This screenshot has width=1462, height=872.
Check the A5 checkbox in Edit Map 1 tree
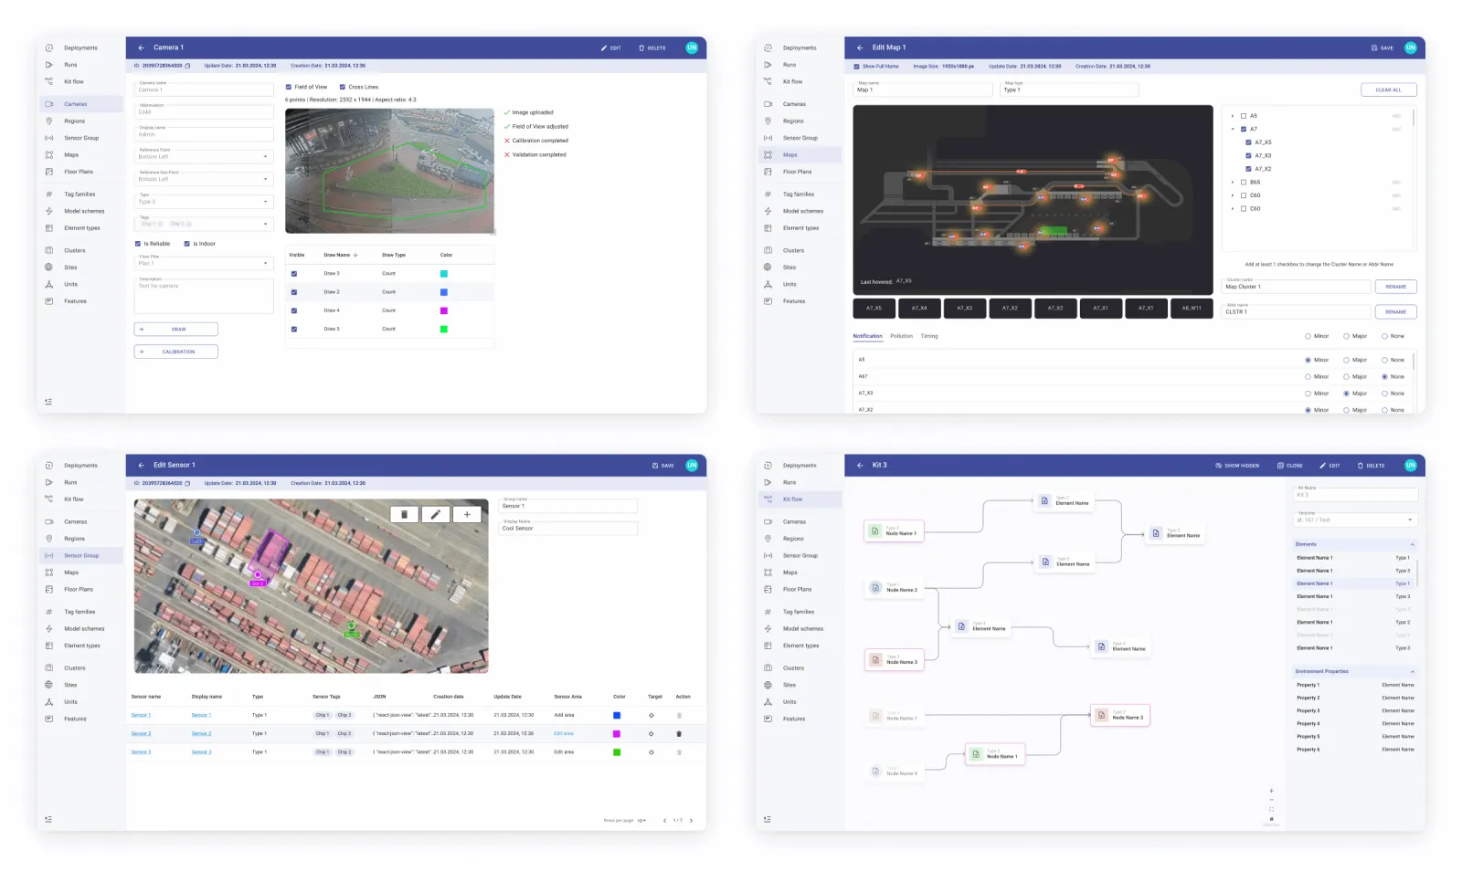coord(1244,116)
